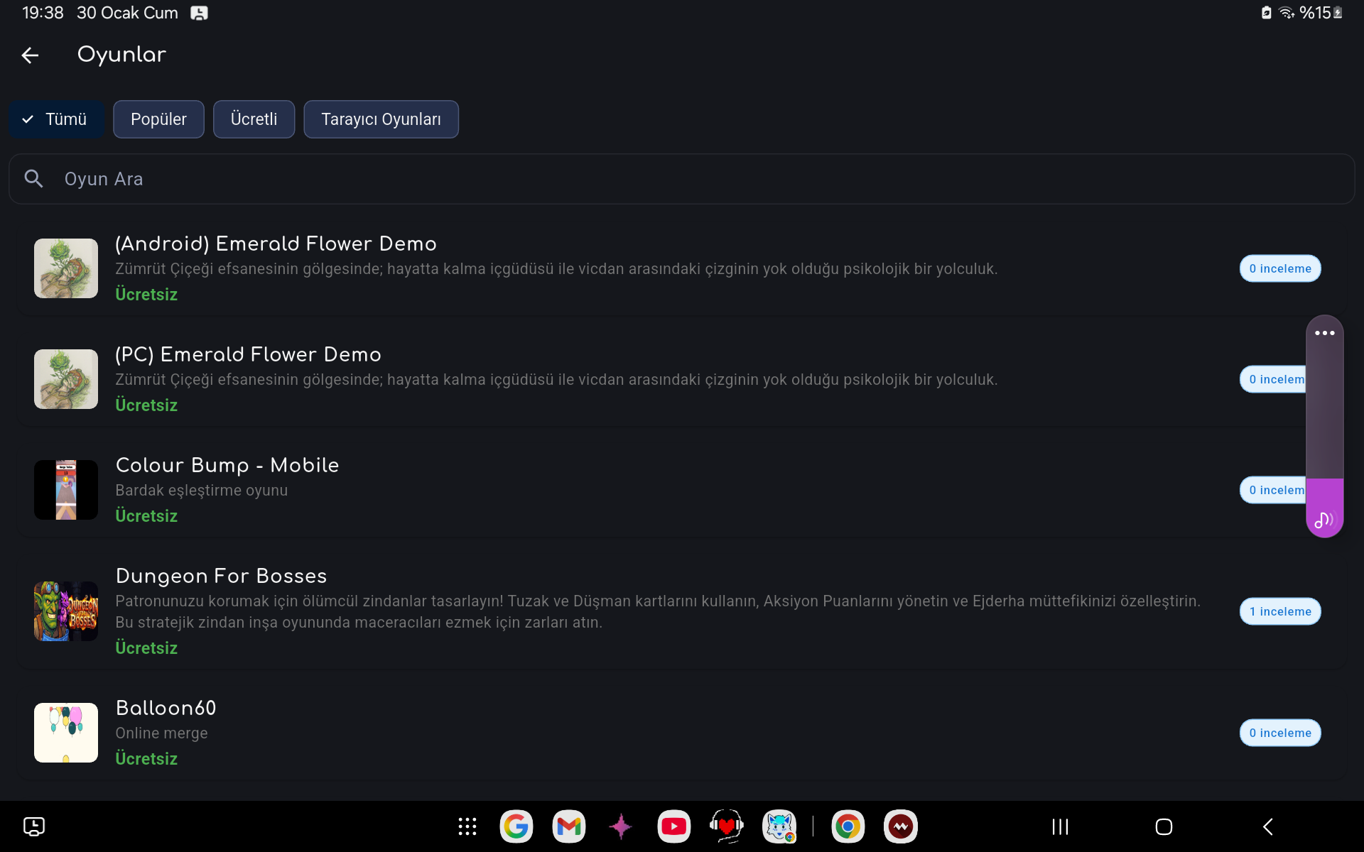Launch YouTube from the taskbar
1364x852 pixels.
coord(673,826)
